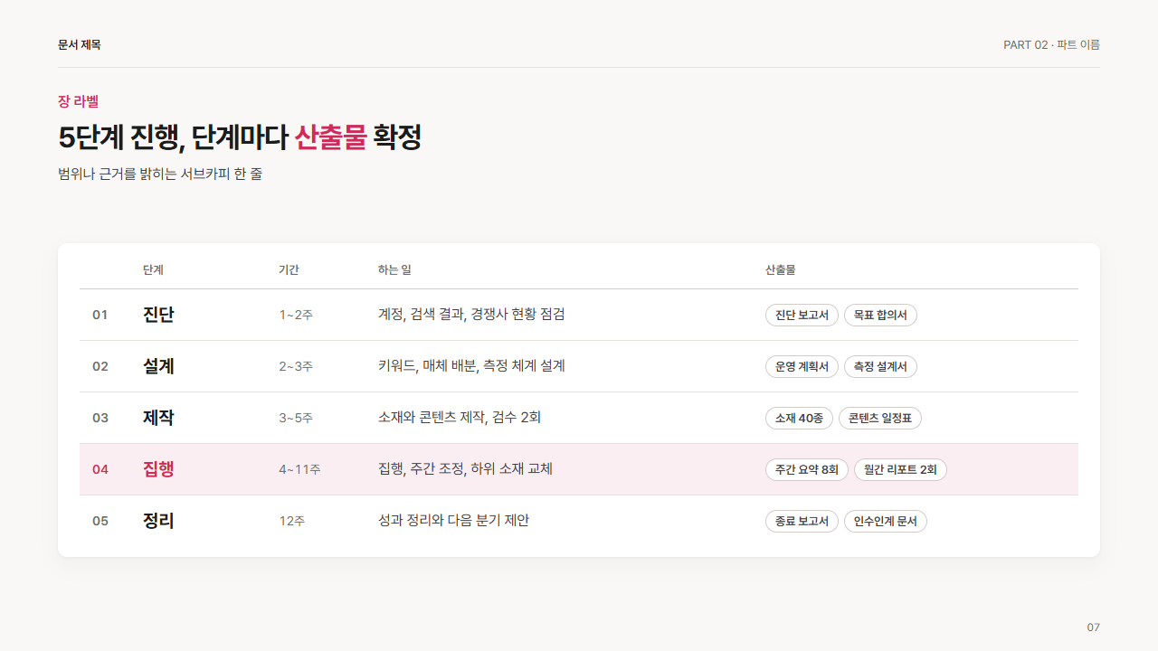The height and width of the screenshot is (651, 1158).
Task: Select the '주간 요약 8회' tag
Action: coord(807,469)
